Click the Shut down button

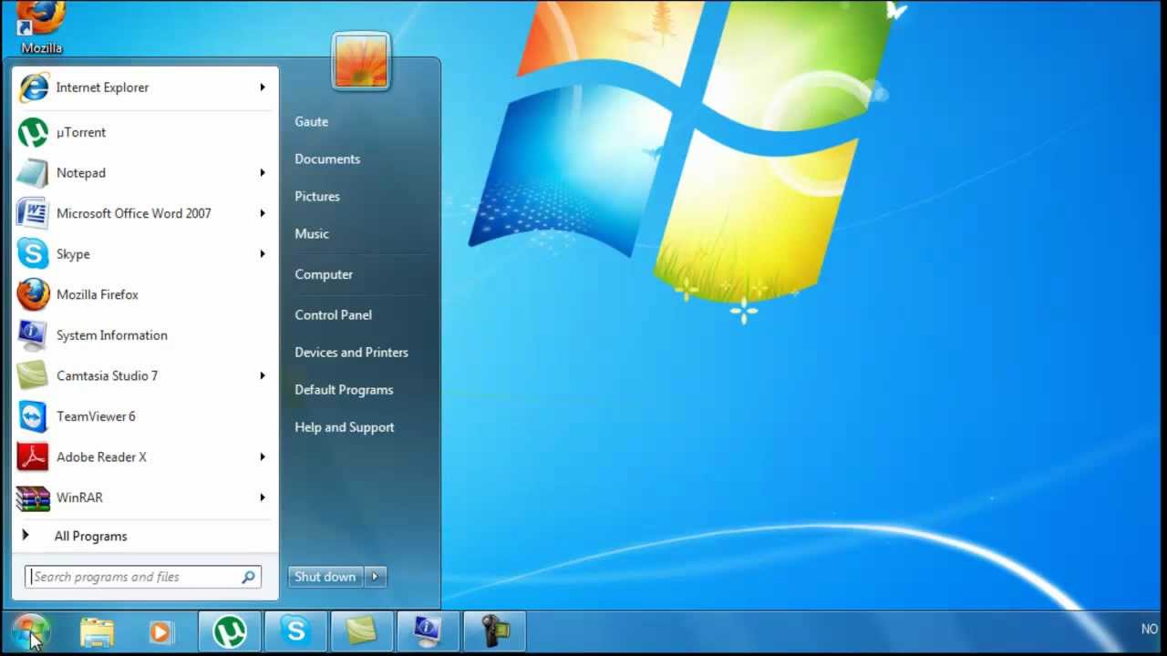click(x=325, y=577)
